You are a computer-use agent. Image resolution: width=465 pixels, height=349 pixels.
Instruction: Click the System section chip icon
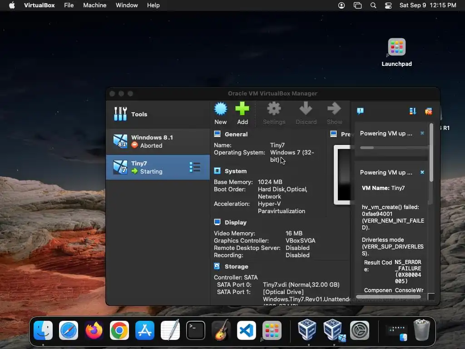tap(218, 171)
